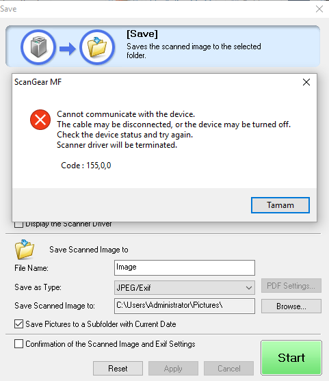329x381 pixels.
Task: Click the scanner device icon in banner
Action: coord(38,47)
